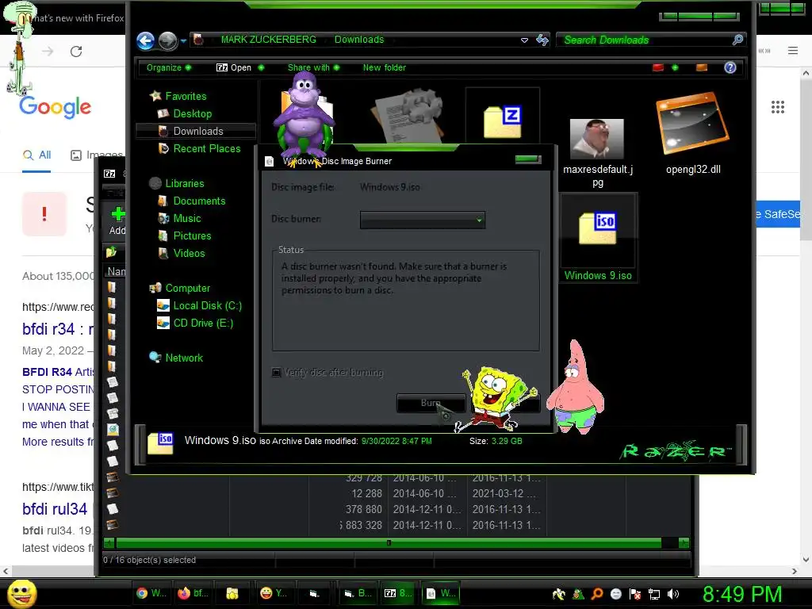The height and width of the screenshot is (609, 812).
Task: Click the 8:49 PM taskbar clock
Action: pos(742,594)
